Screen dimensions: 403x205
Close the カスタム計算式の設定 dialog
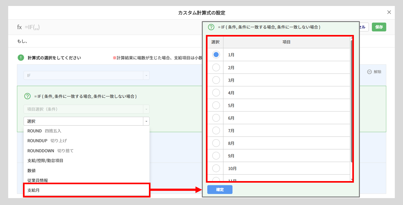pos(389,12)
